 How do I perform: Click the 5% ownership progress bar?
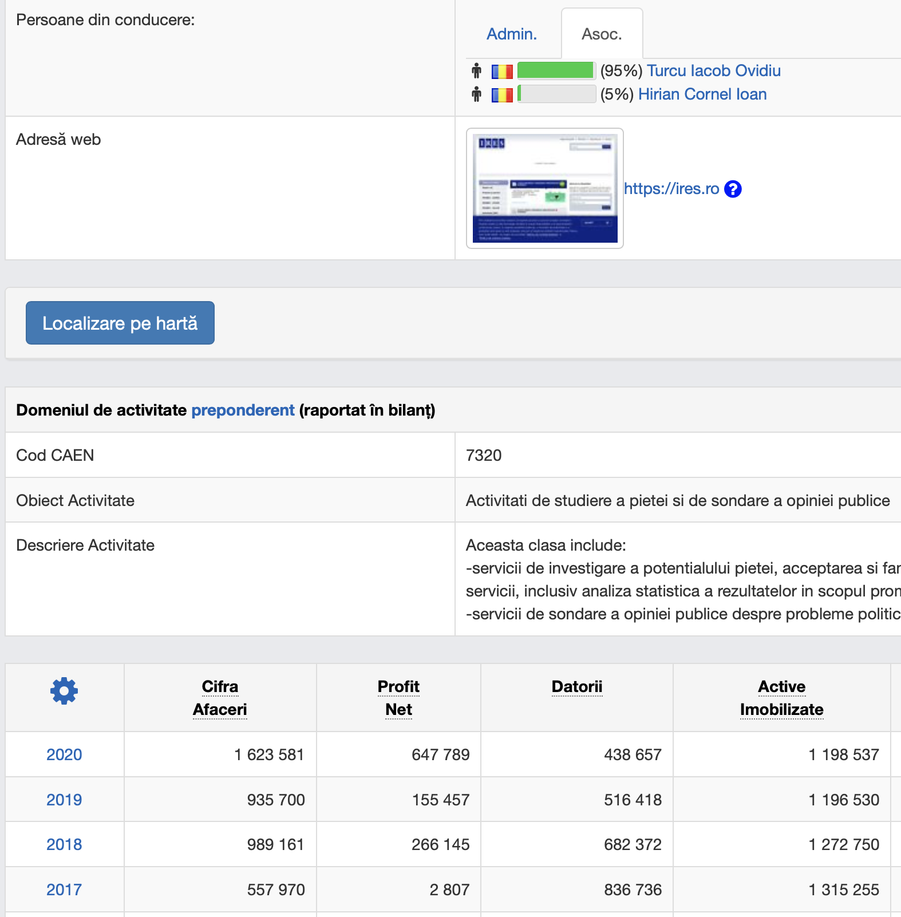(x=556, y=94)
